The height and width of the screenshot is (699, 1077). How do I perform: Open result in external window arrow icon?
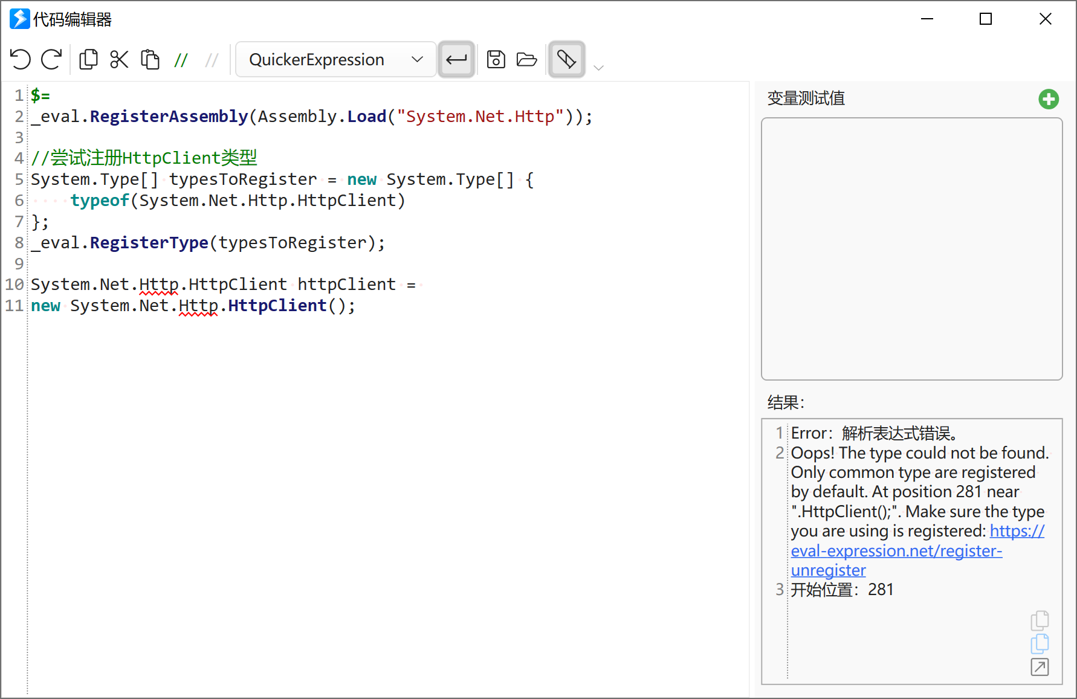pos(1040,667)
